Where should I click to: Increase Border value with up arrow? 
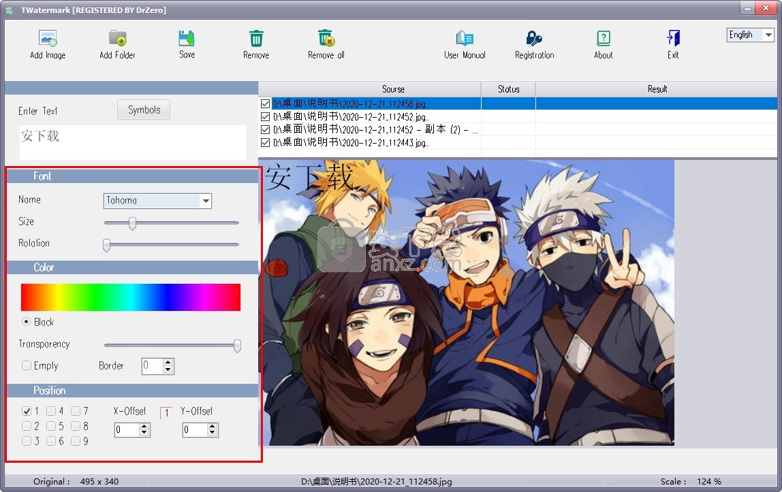coord(168,362)
